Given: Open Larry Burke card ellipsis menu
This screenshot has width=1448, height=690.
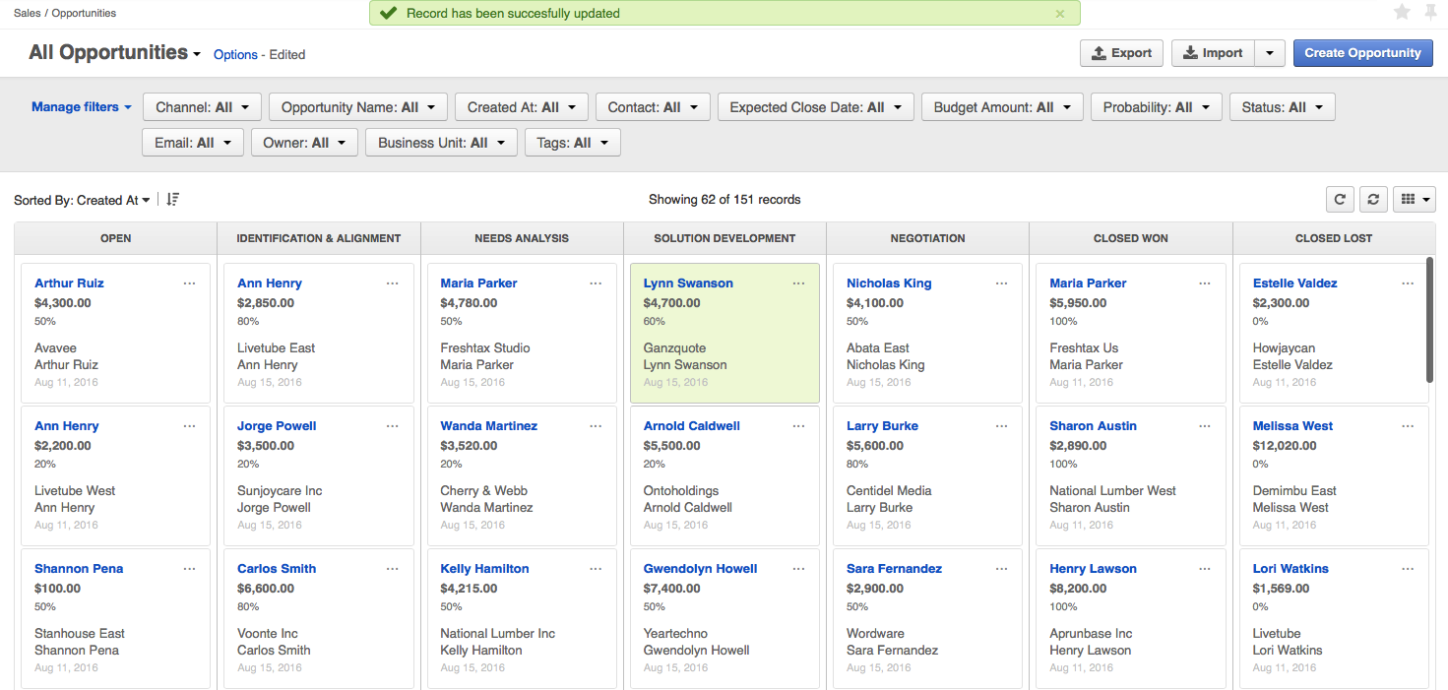Looking at the screenshot, I should [1001, 426].
